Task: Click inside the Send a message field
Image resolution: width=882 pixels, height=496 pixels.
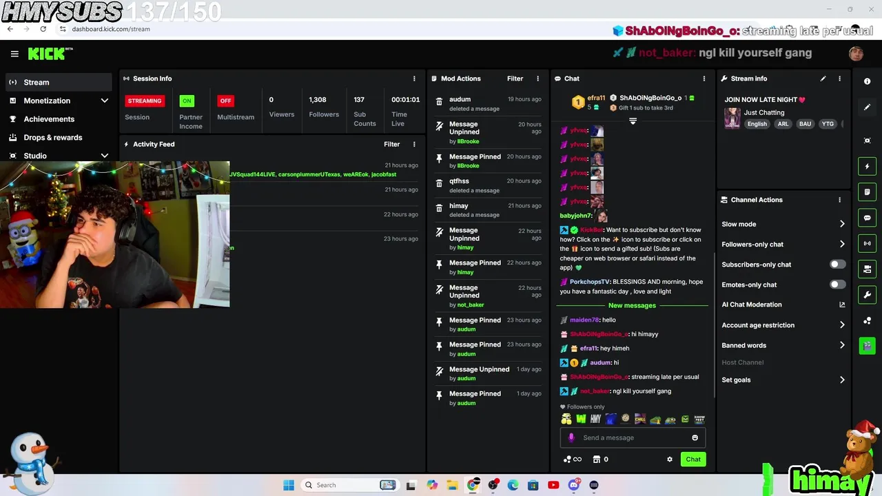Action: [631, 438]
